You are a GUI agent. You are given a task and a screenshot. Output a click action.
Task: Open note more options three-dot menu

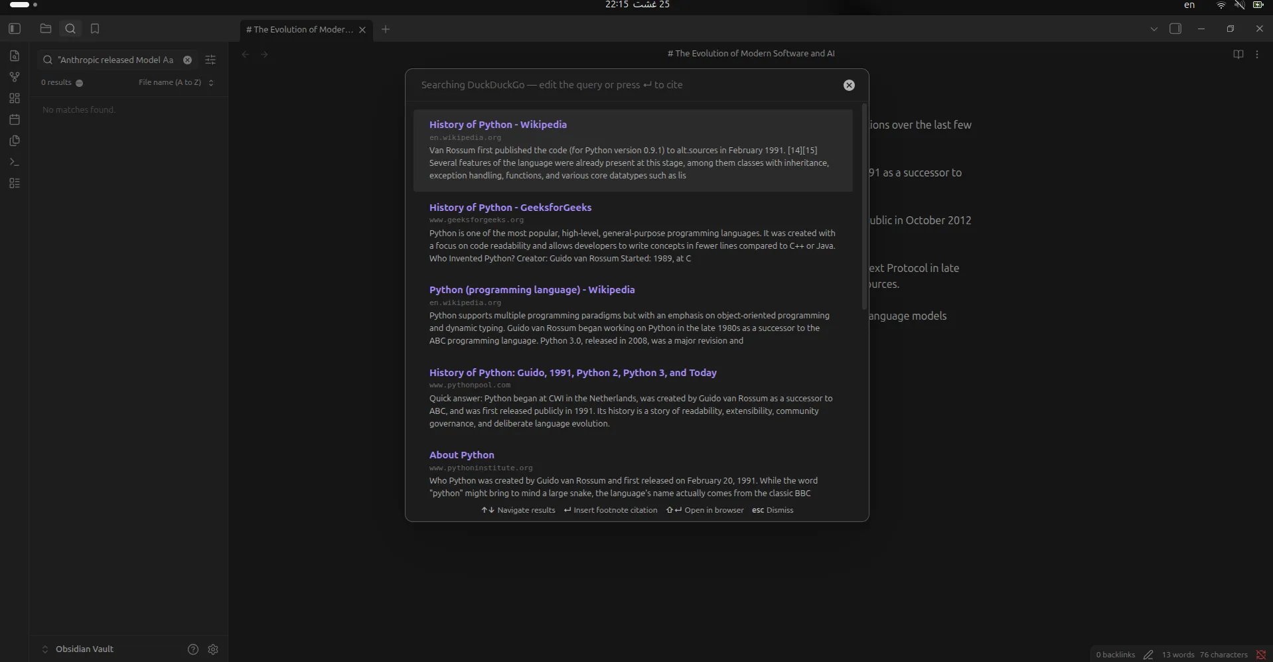click(1257, 54)
